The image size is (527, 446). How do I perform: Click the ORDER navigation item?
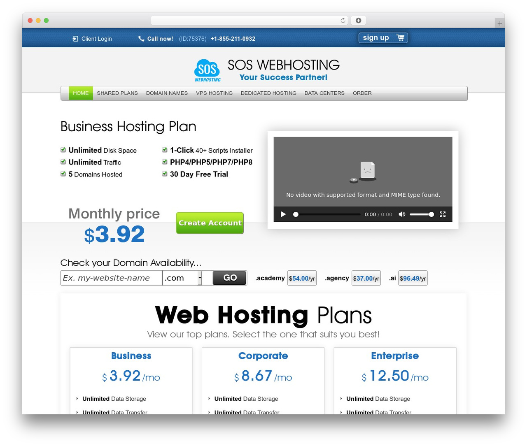click(x=362, y=93)
